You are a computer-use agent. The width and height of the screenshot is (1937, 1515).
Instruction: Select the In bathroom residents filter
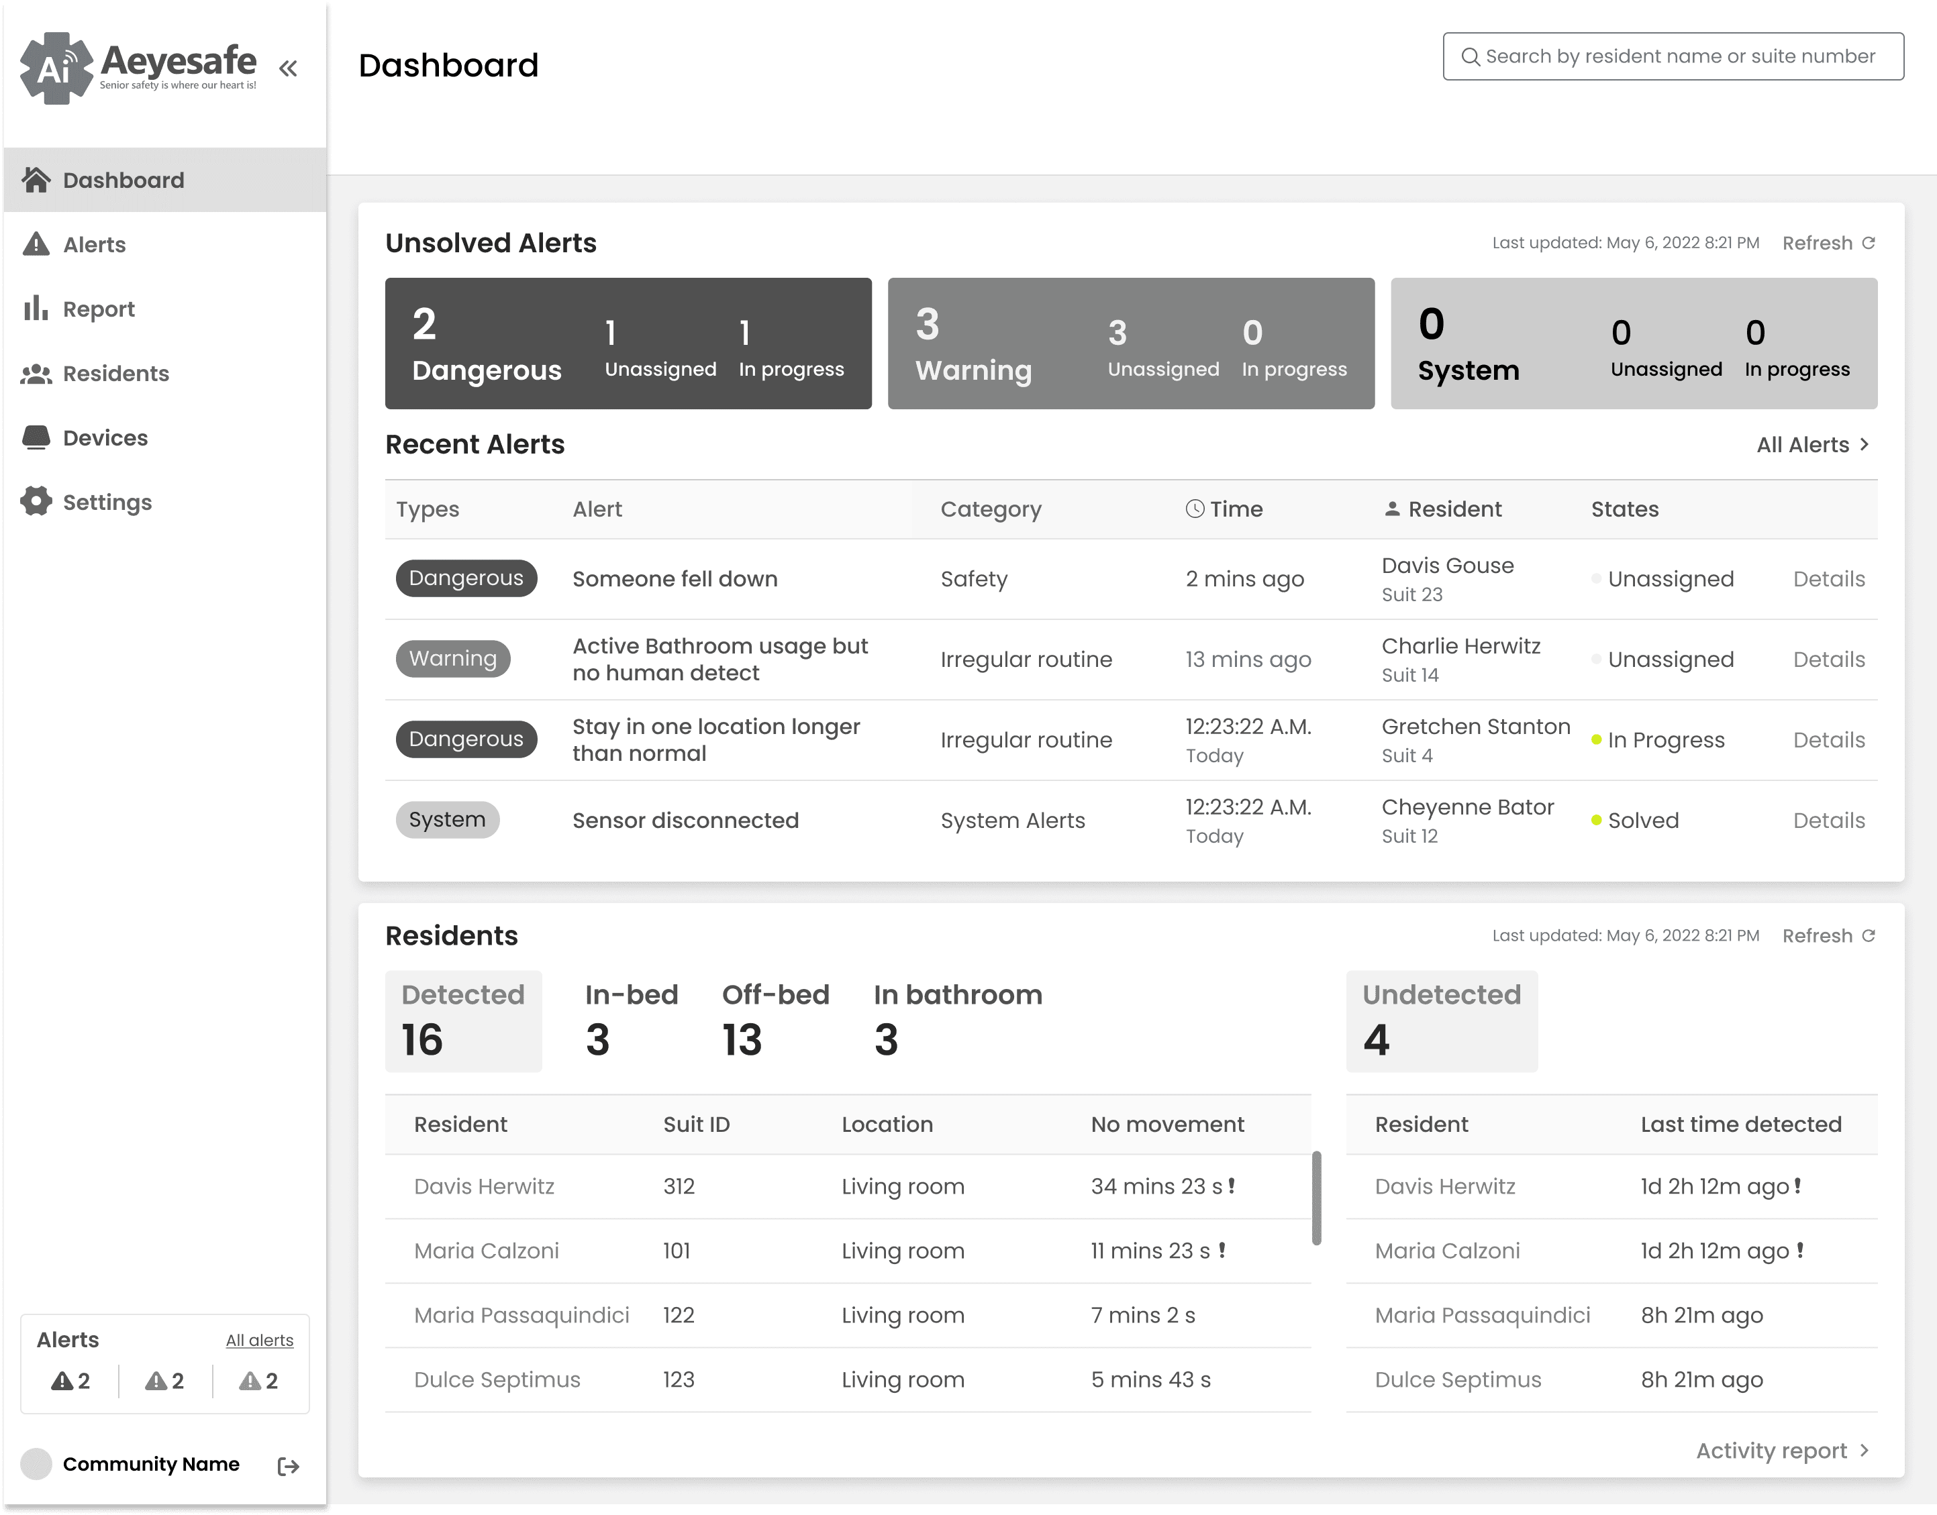pos(957,1021)
